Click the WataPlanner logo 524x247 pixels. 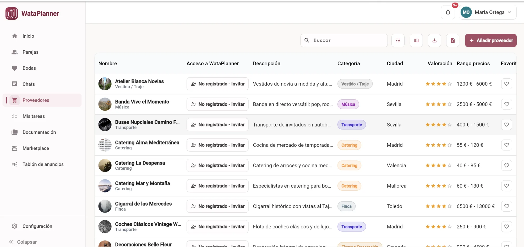pos(32,14)
